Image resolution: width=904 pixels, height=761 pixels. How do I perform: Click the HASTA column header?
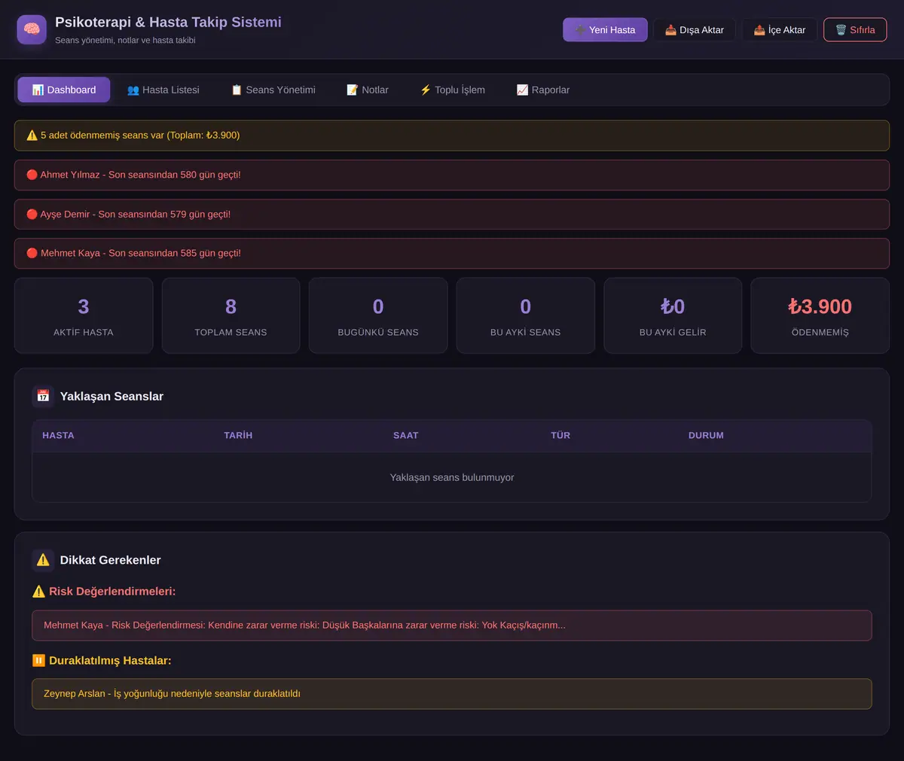tap(58, 435)
